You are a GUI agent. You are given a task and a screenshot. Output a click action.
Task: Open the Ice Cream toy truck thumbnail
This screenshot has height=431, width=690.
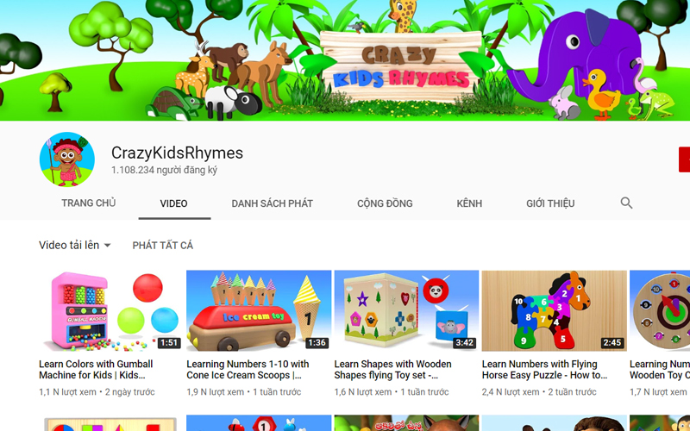point(257,310)
